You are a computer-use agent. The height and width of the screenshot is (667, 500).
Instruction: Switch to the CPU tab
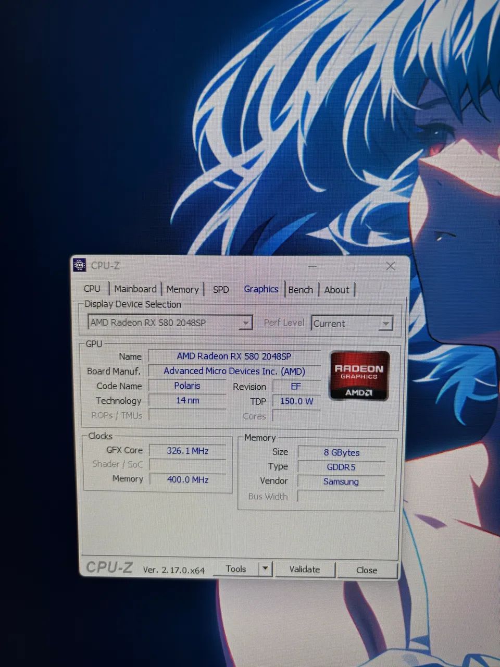pyautogui.click(x=92, y=289)
